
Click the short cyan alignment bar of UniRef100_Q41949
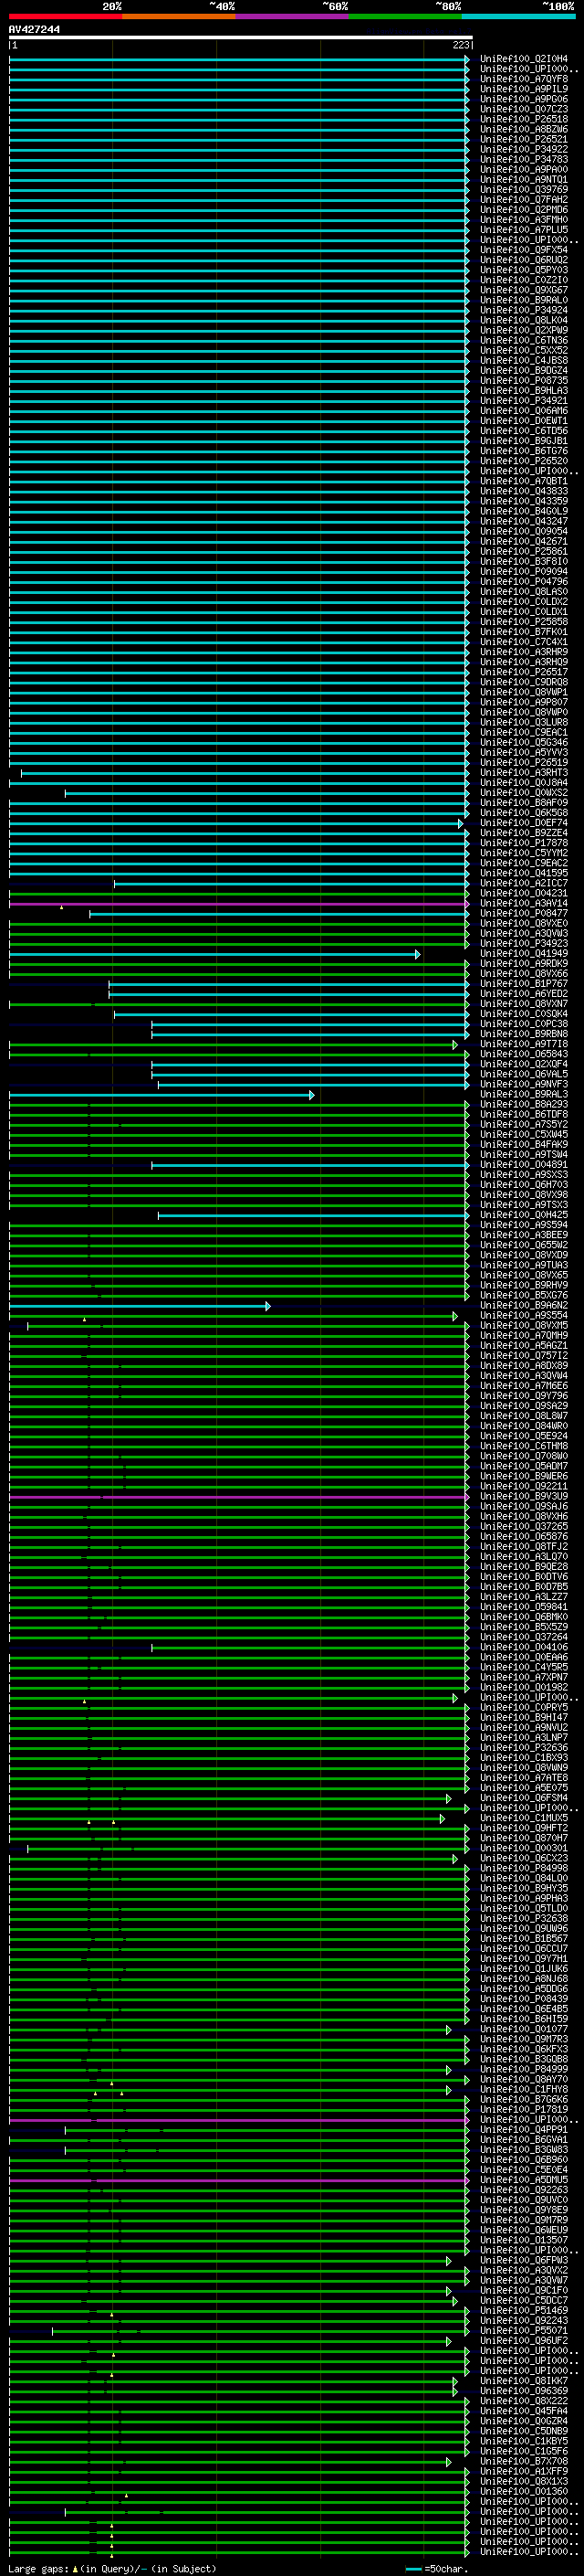coord(214,954)
